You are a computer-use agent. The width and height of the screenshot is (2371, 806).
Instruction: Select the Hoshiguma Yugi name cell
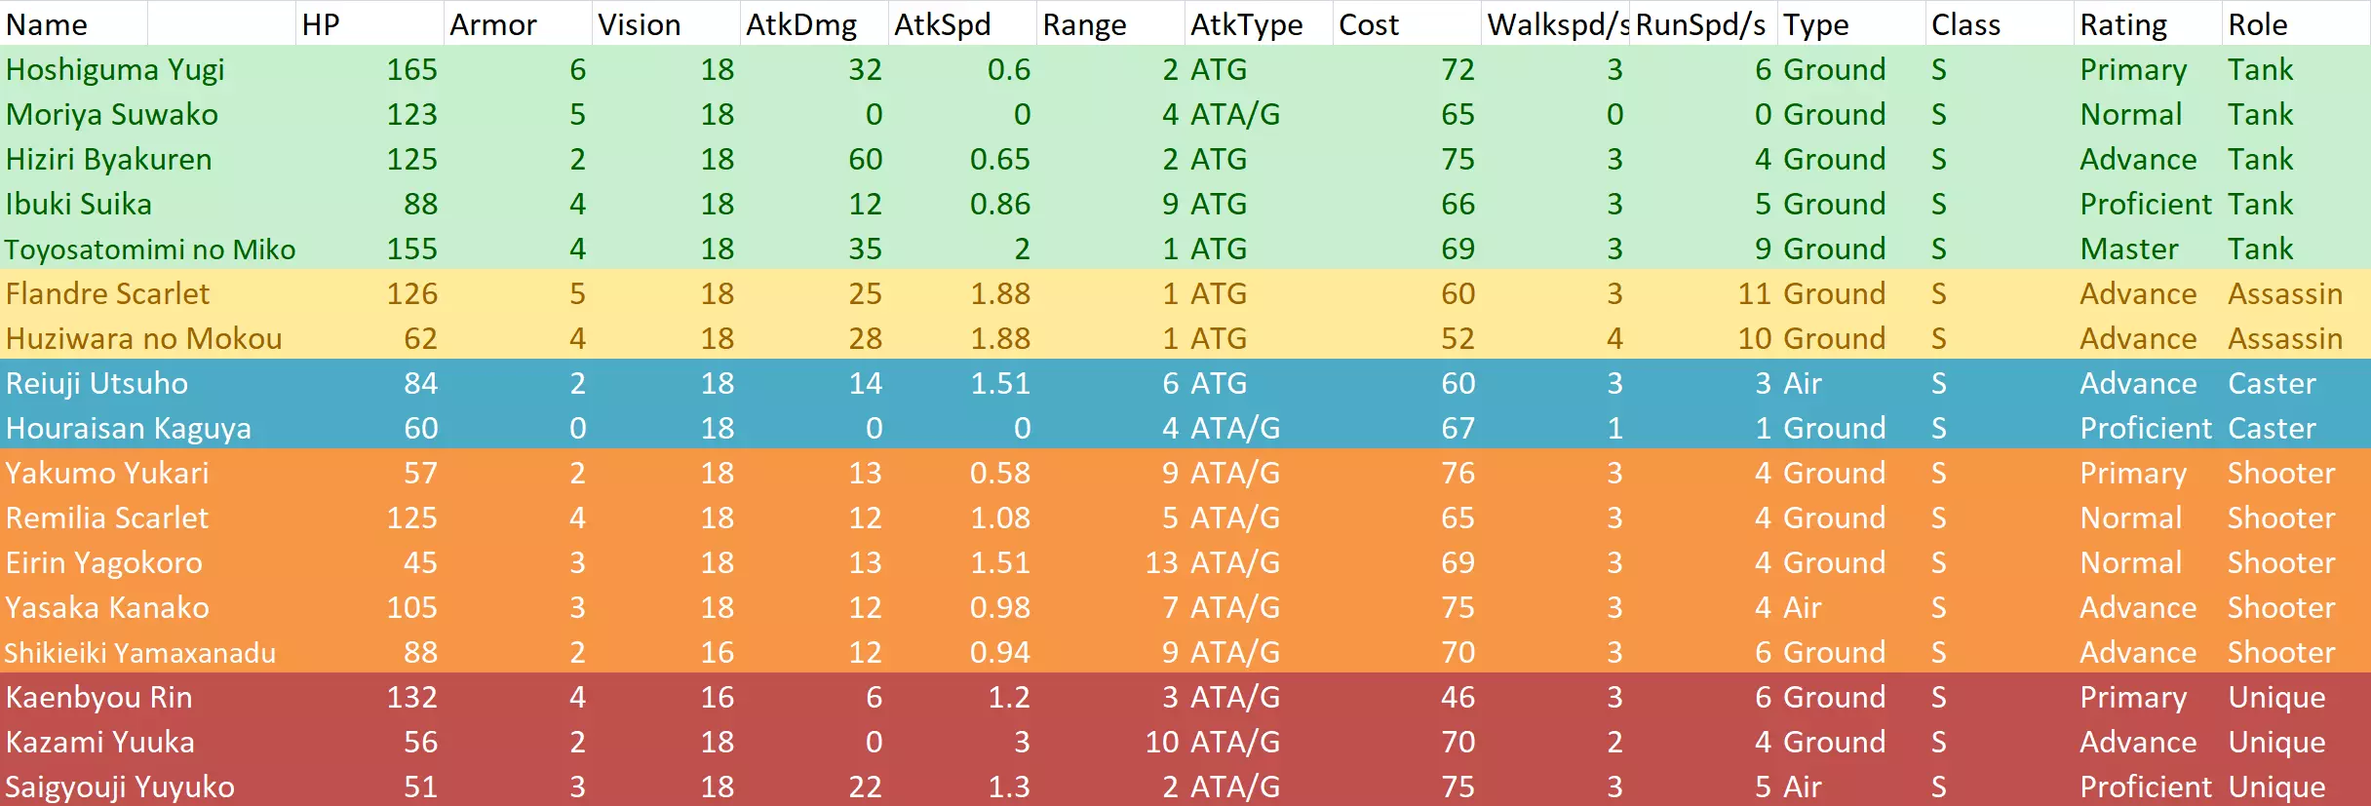click(x=115, y=69)
